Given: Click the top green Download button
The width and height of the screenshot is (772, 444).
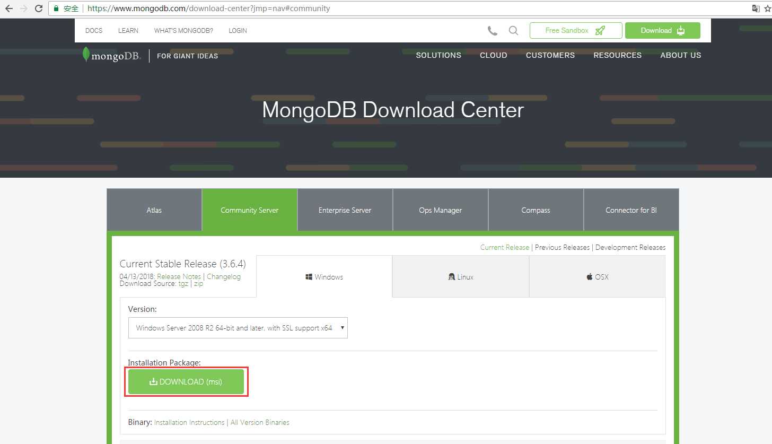Looking at the screenshot, I should (663, 31).
